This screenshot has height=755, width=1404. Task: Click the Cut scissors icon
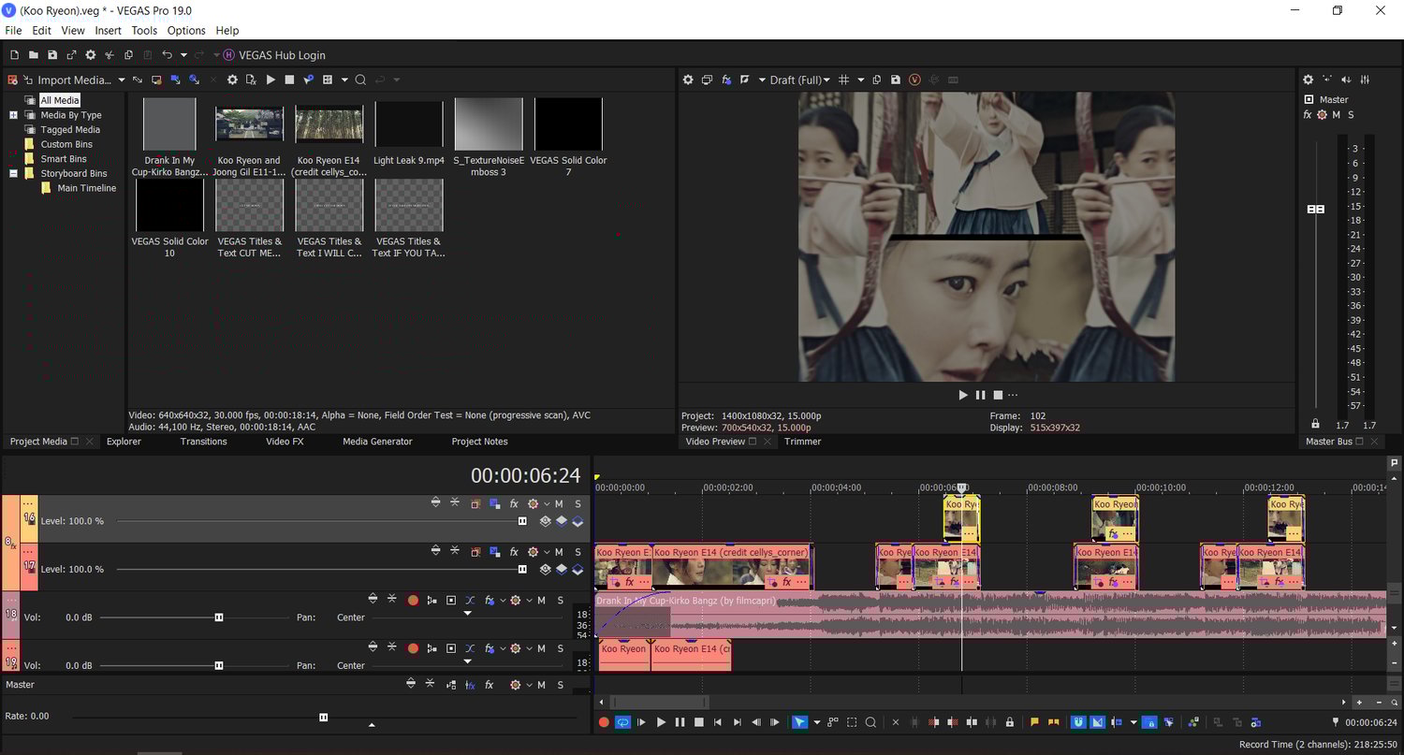tap(110, 55)
